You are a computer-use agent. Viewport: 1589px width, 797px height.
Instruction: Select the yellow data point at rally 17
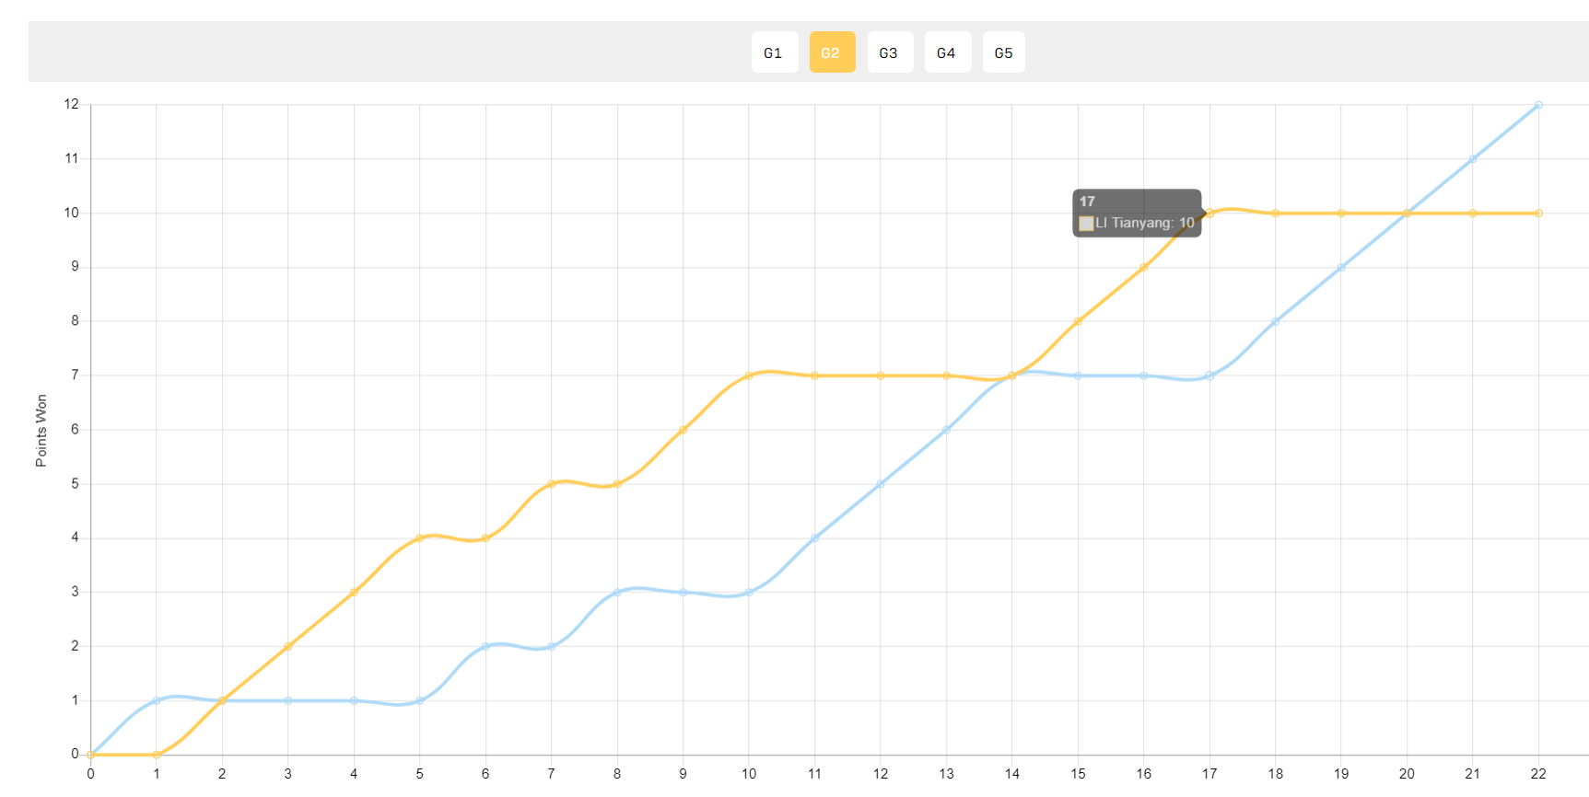coord(1209,214)
